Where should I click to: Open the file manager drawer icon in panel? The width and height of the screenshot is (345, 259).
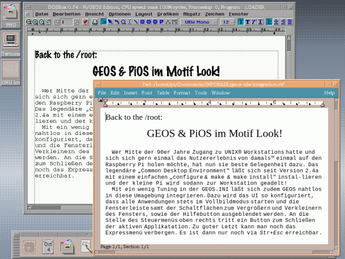tap(67, 247)
